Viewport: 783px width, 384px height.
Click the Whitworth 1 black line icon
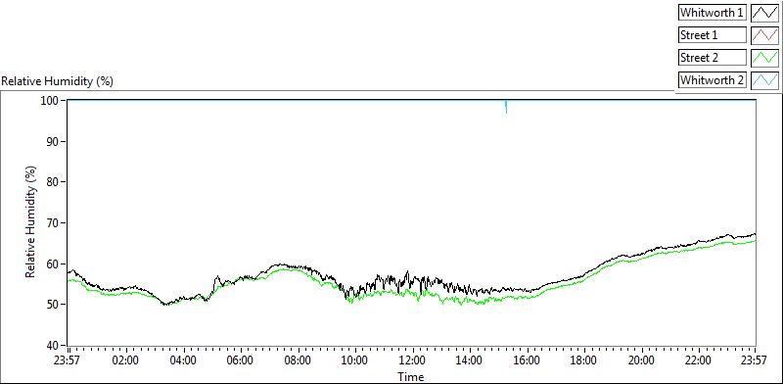click(764, 13)
